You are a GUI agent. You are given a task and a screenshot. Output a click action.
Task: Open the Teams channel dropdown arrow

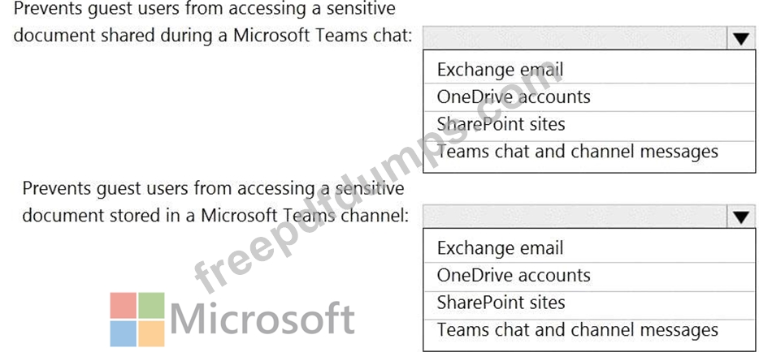click(x=740, y=217)
